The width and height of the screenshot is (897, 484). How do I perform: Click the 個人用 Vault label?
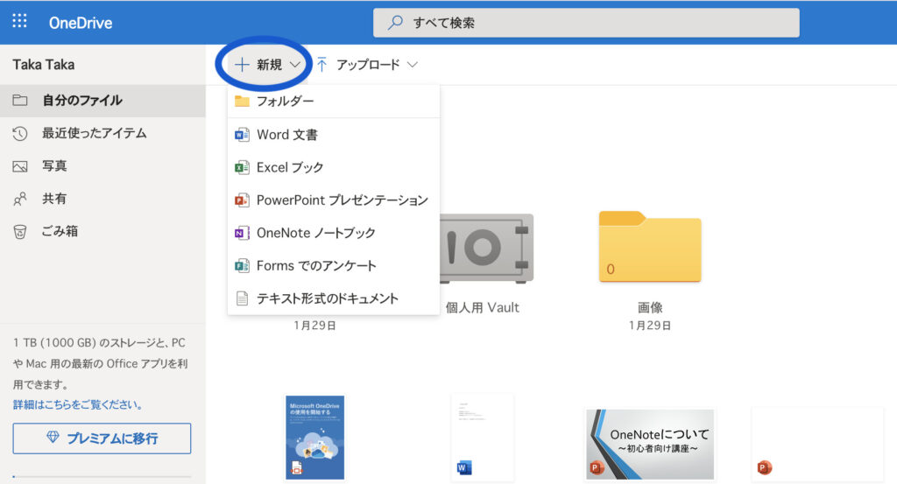coord(483,307)
